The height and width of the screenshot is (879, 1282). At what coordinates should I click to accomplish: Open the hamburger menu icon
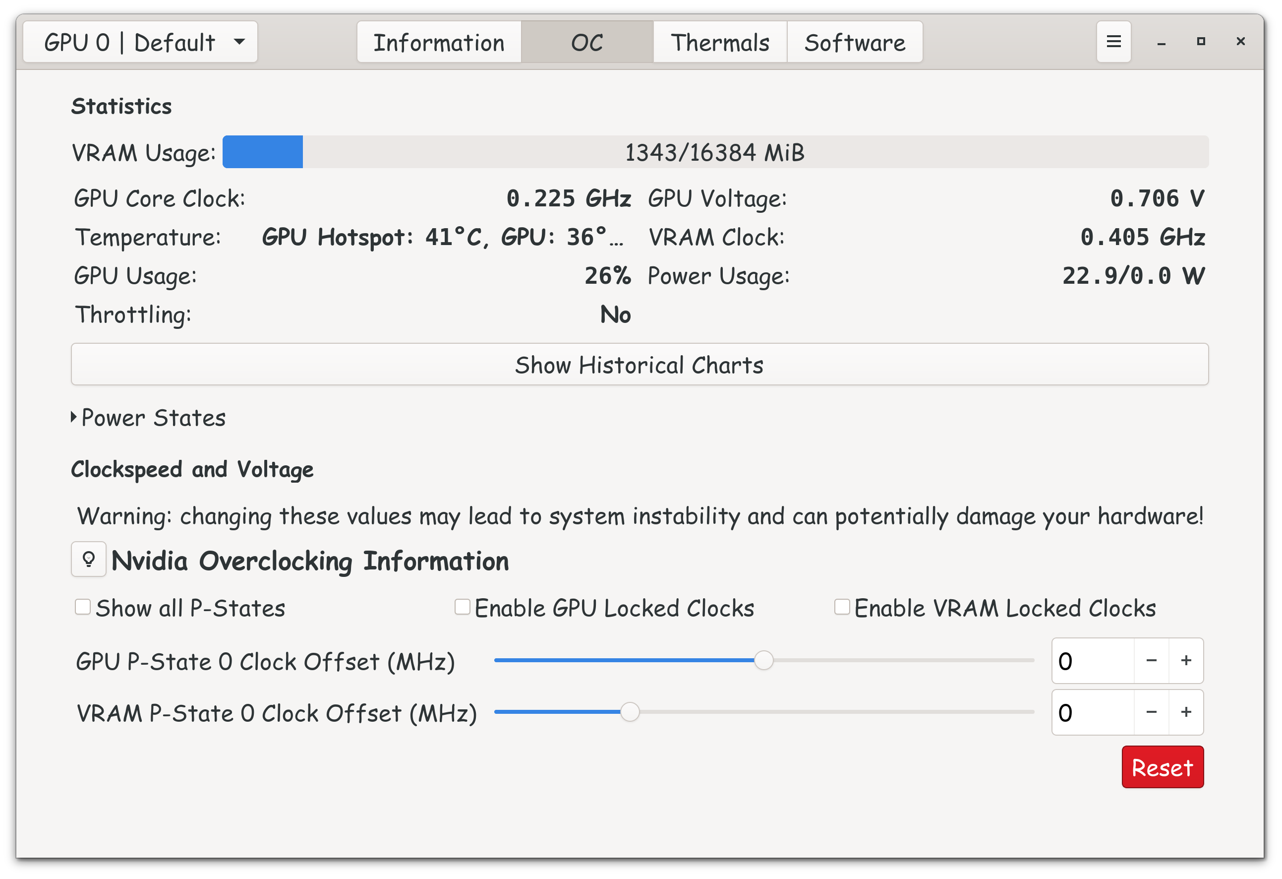(1113, 42)
